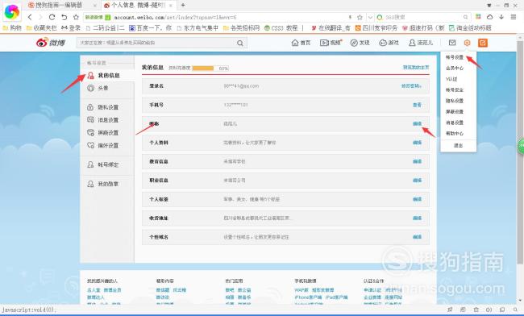Screen dimensions: 524x316
Task: Click 编辑 link in 个人标签 row
Action: 417,199
